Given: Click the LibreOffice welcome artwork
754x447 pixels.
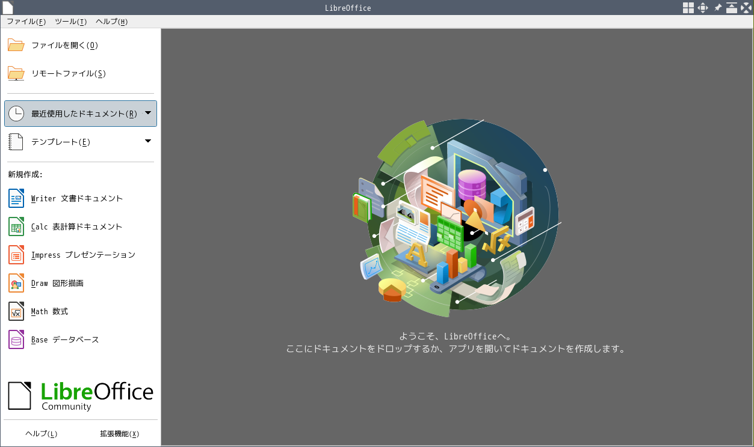Looking at the screenshot, I should (457, 218).
